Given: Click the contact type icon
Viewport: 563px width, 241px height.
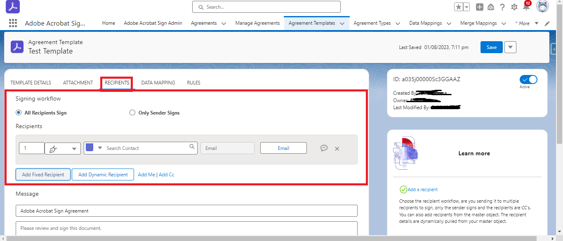Looking at the screenshot, I should pyautogui.click(x=90, y=147).
